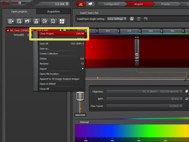Click the Internal spectrum color bar
The height and width of the screenshot is (142, 189).
(x=132, y=131)
